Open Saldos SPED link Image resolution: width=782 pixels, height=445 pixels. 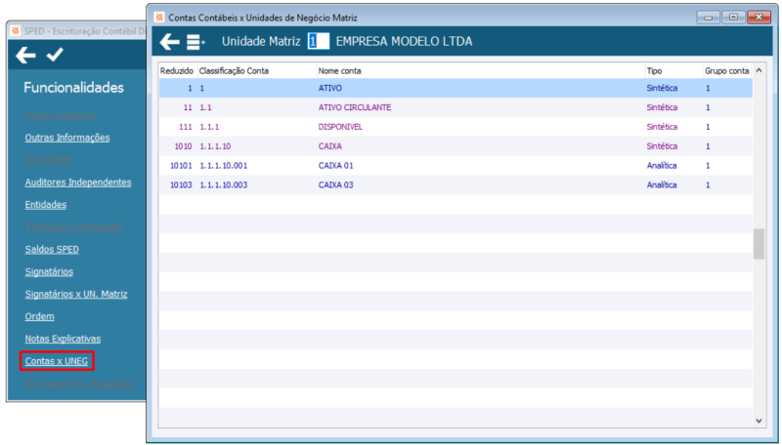pos(52,250)
